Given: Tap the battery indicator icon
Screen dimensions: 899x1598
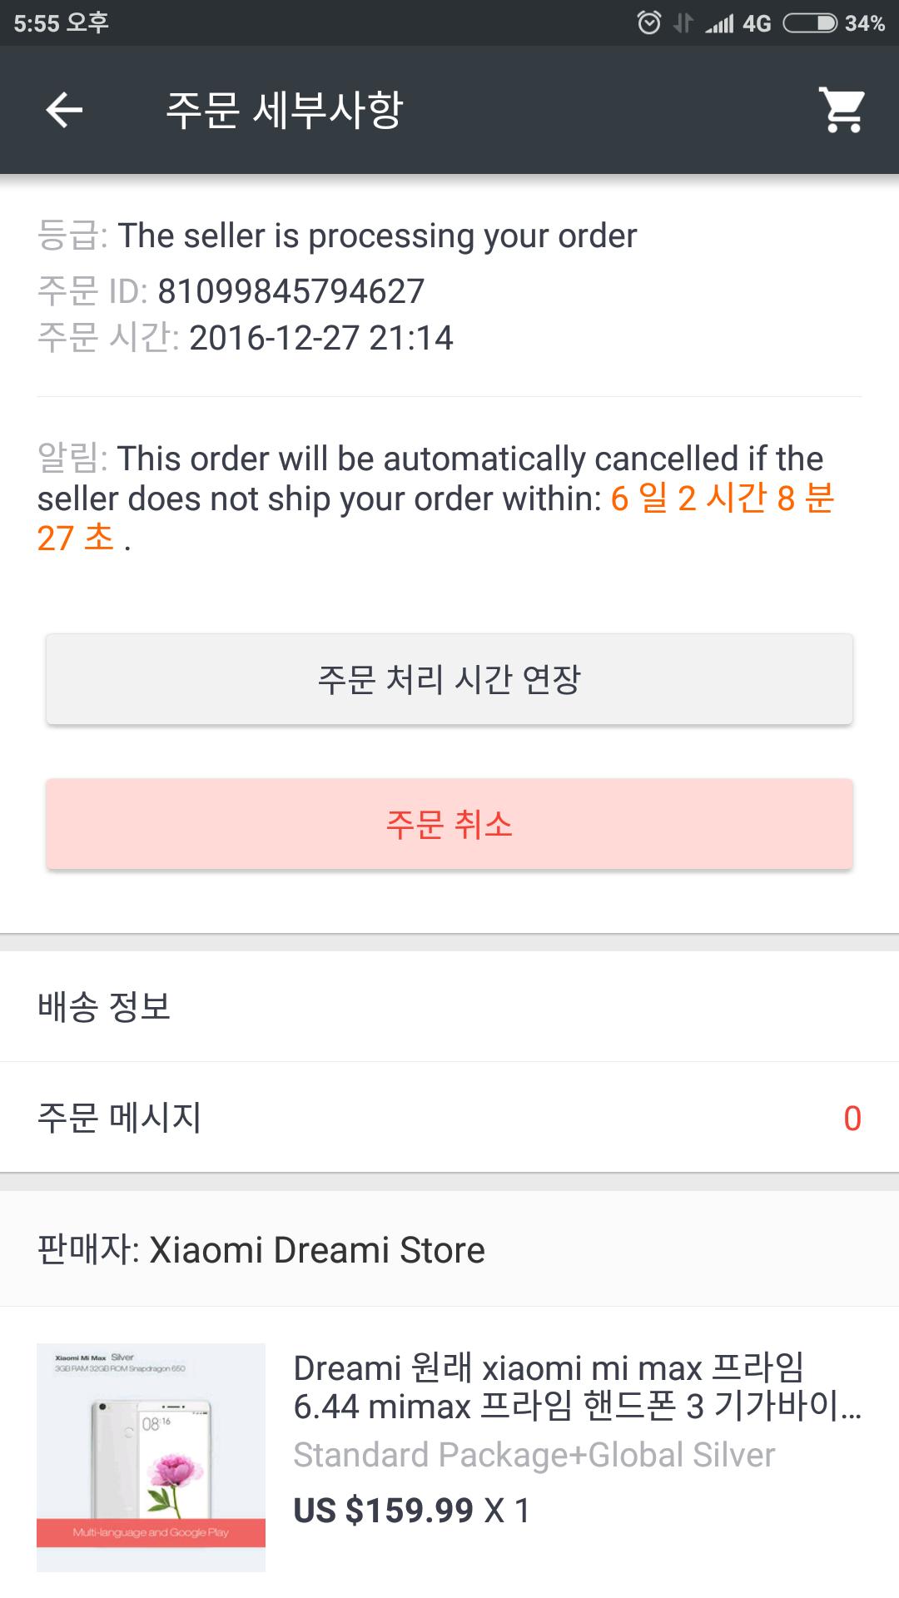Looking at the screenshot, I should point(809,22).
